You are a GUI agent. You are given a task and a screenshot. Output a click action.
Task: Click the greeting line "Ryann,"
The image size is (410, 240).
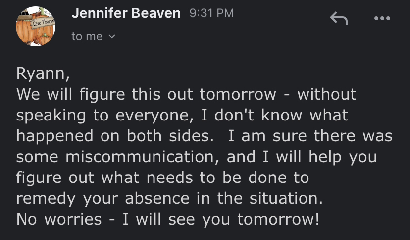click(x=43, y=73)
